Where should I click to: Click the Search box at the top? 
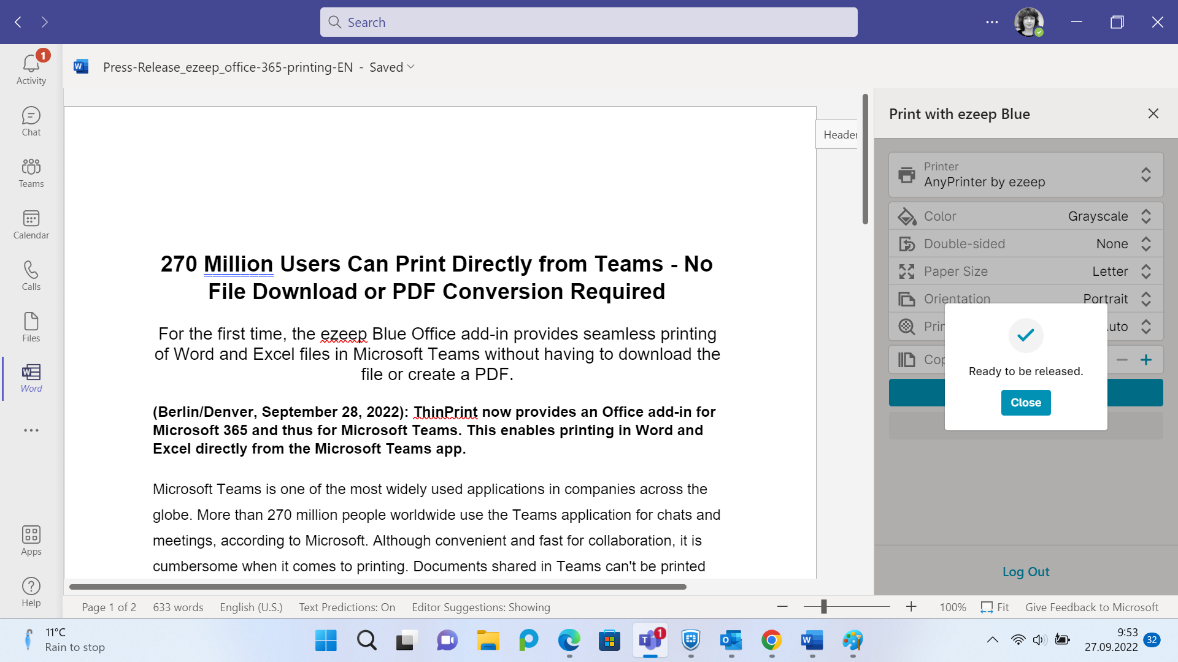tap(588, 22)
